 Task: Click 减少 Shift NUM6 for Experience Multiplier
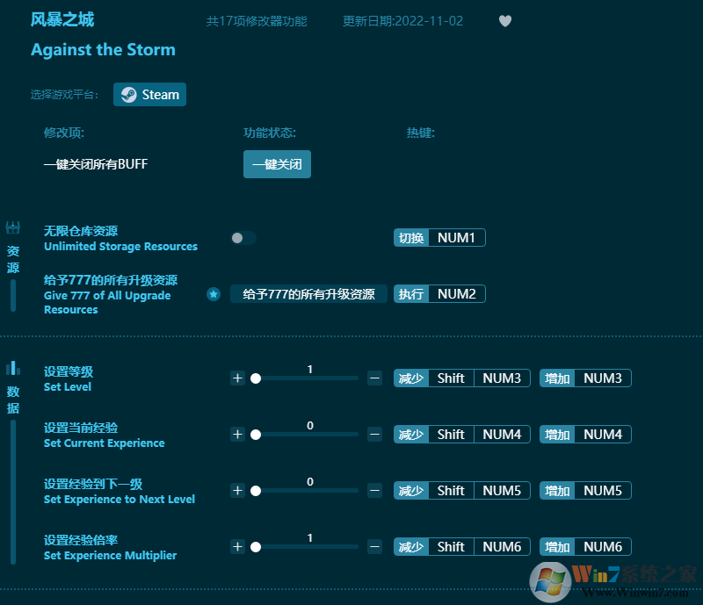(x=461, y=546)
